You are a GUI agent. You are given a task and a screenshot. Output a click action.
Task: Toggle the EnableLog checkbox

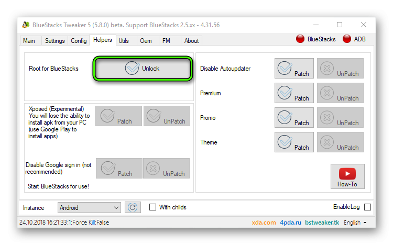[367, 207]
